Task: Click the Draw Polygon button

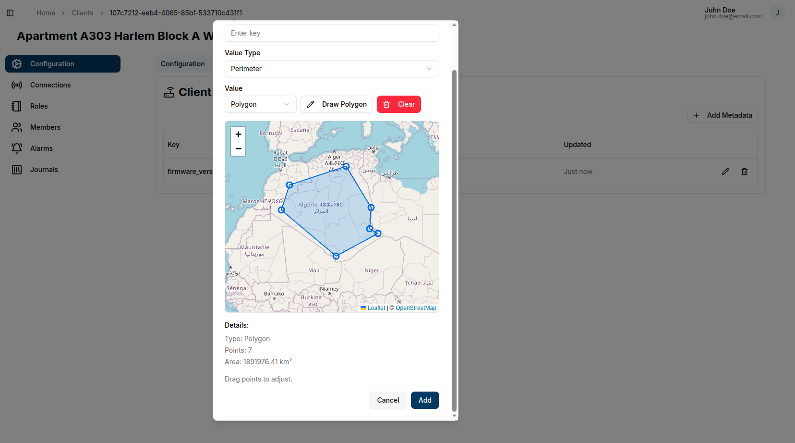Action: [x=337, y=104]
